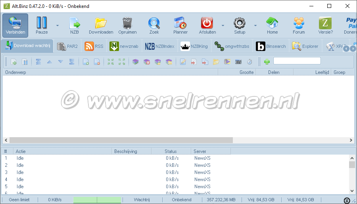Click the archive icon with padlock

(157, 62)
